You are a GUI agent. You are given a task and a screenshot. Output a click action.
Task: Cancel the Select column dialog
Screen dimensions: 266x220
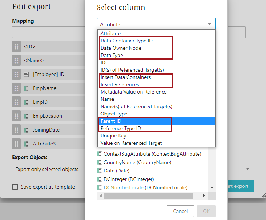pyautogui.click(x=180, y=211)
